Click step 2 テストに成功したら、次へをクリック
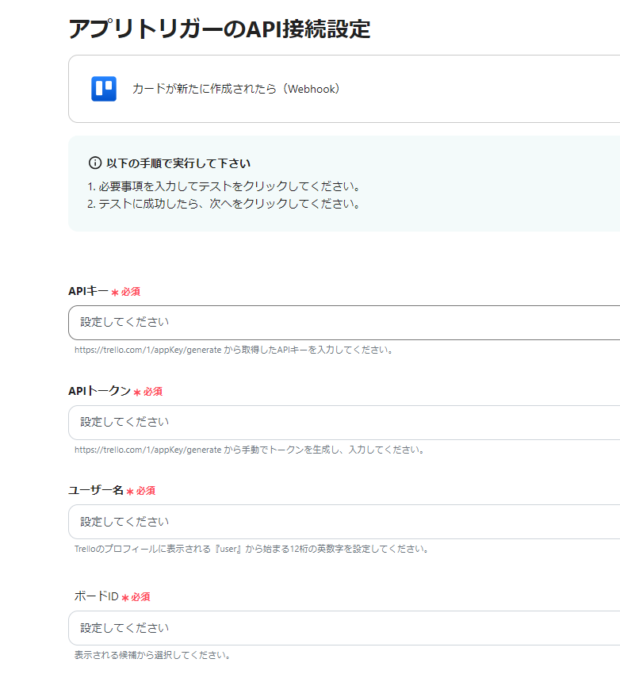 224,204
